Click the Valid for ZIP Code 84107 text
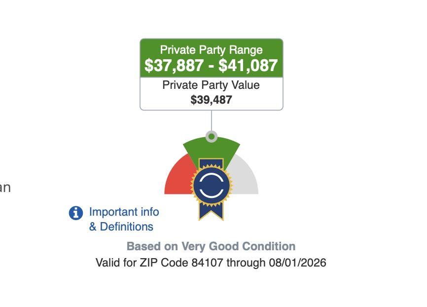The image size is (427, 307). tap(159, 263)
